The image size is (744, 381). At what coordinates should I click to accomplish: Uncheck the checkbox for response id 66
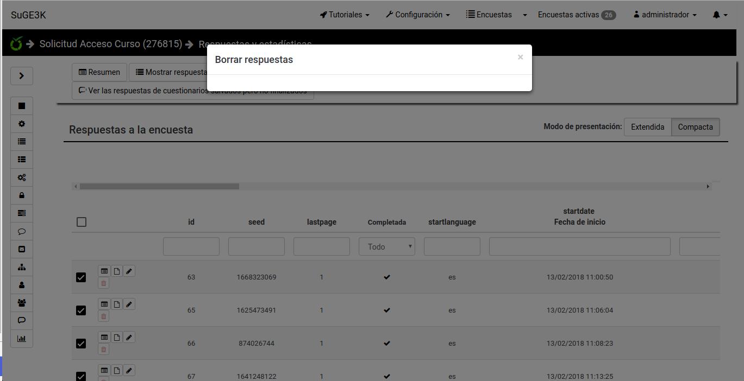click(81, 344)
